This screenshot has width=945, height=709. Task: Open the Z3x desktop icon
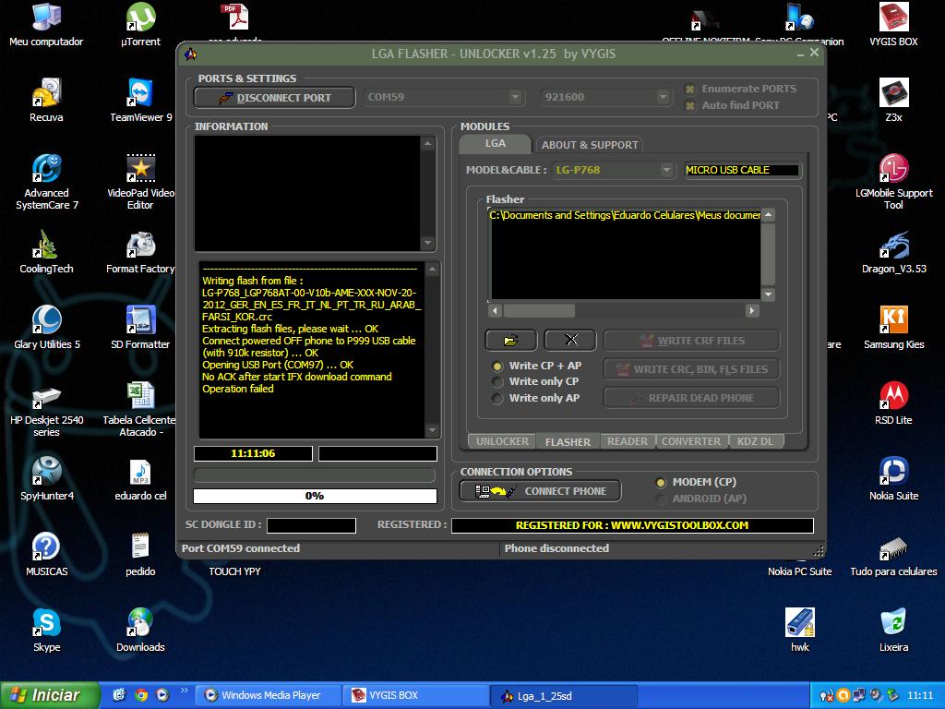click(x=893, y=100)
